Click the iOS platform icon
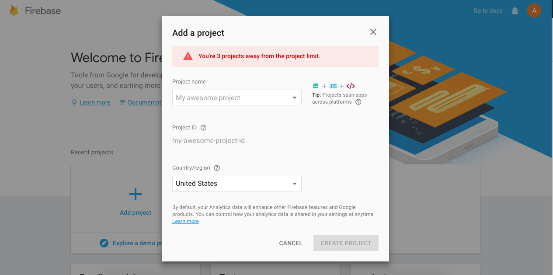553x275 pixels. coord(333,86)
